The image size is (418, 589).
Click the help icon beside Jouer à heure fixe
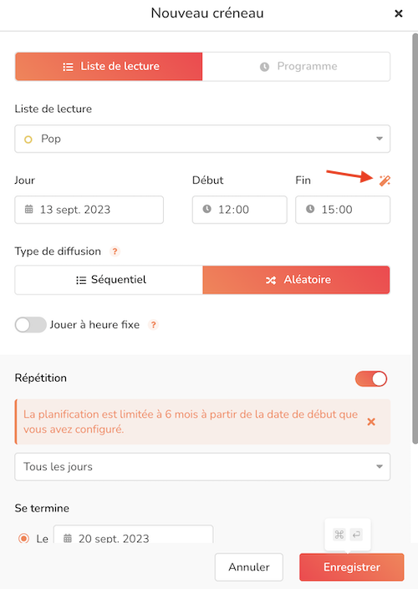pyautogui.click(x=153, y=324)
